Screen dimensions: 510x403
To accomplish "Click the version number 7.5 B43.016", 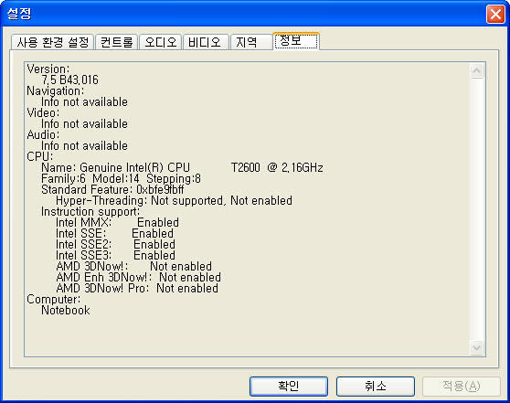I will click(x=70, y=80).
